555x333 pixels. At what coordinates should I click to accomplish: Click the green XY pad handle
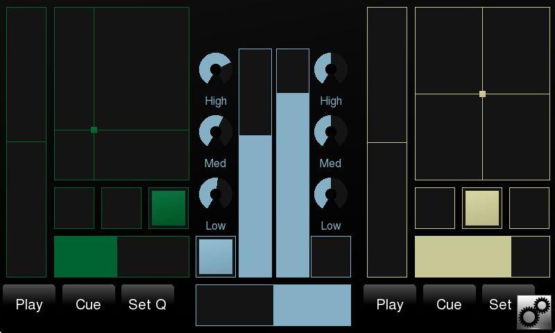click(x=94, y=130)
